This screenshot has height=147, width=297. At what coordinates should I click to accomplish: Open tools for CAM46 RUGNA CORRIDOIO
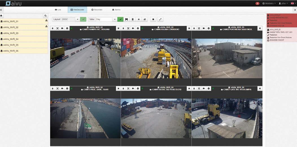click(x=128, y=28)
